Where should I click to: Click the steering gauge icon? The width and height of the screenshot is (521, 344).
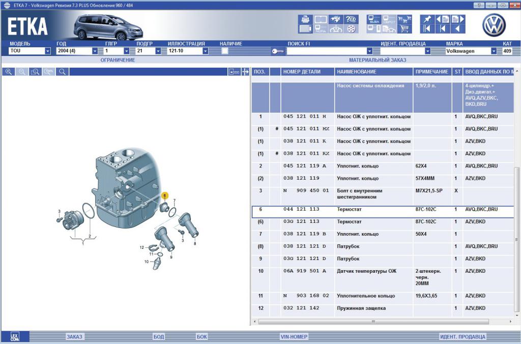coord(336,29)
